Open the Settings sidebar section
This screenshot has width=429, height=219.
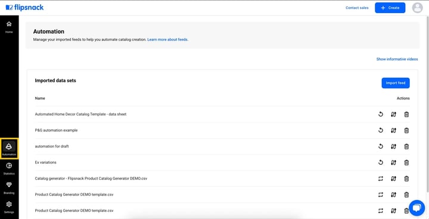click(x=9, y=207)
